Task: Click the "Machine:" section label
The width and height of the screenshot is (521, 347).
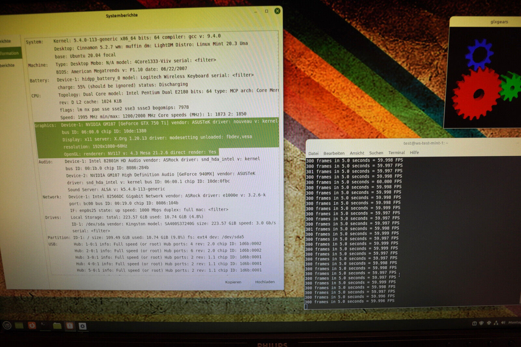Action: [38, 65]
